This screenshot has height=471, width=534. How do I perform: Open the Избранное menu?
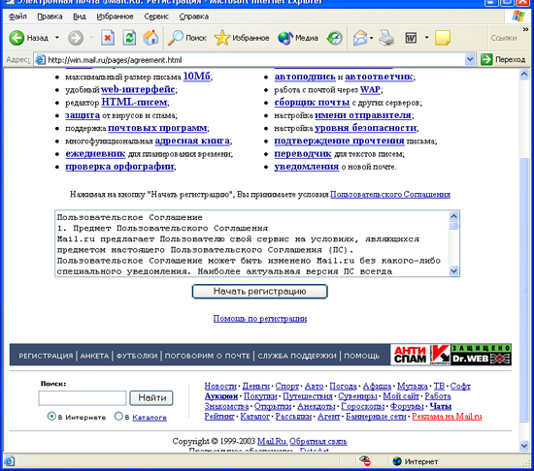[x=115, y=16]
